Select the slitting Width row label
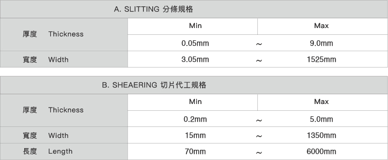The width and height of the screenshot is (388, 160). (x=46, y=59)
